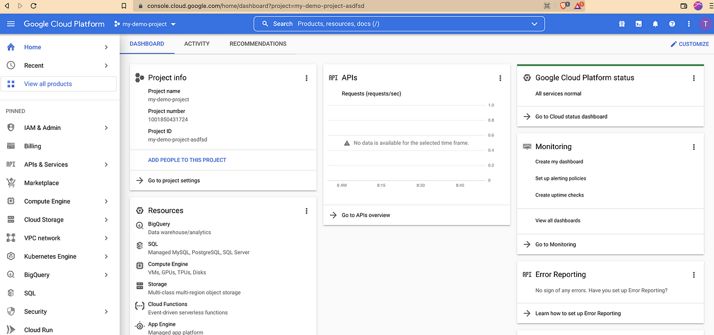This screenshot has width=714, height=335.
Task: Click the Marketplace cart icon
Action: tap(11, 183)
